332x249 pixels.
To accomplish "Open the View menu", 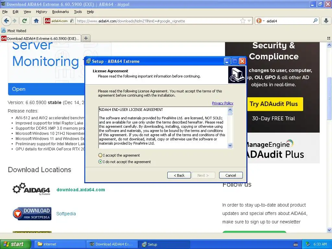I will click(27, 12).
